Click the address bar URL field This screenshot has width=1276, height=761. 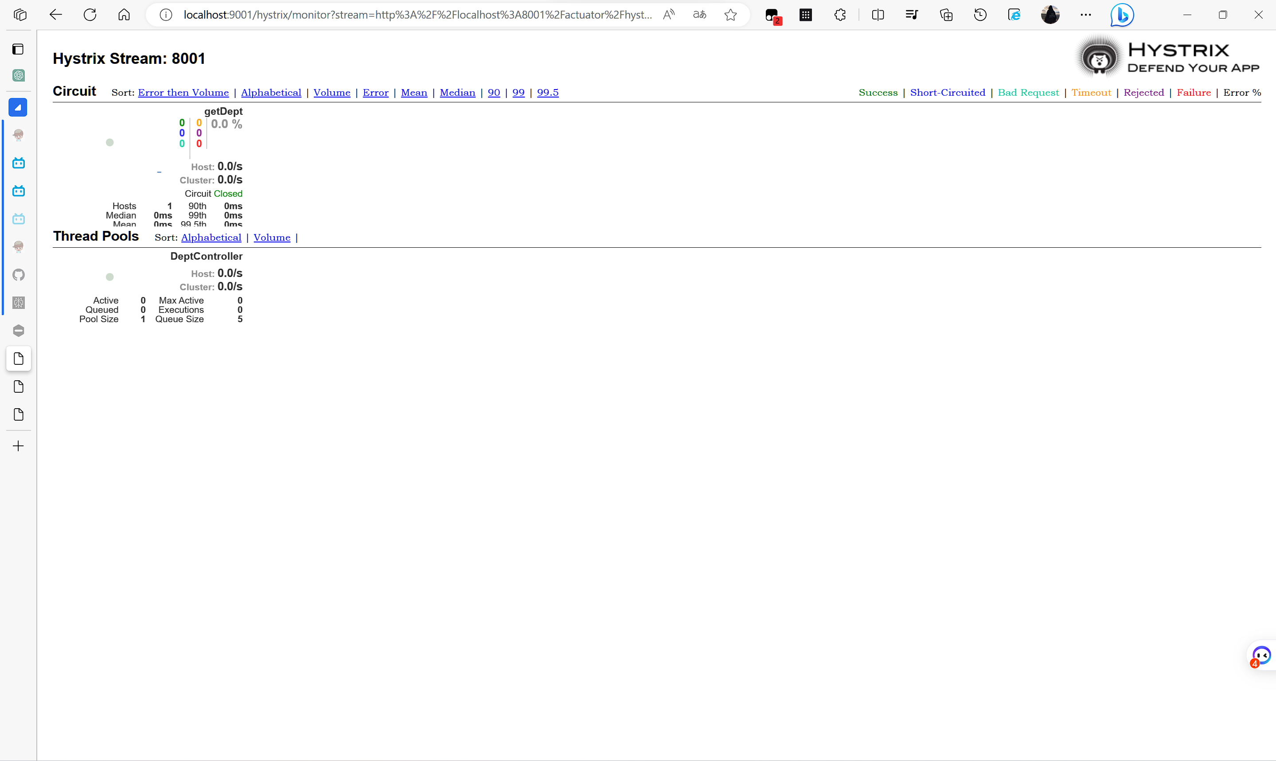coord(418,15)
